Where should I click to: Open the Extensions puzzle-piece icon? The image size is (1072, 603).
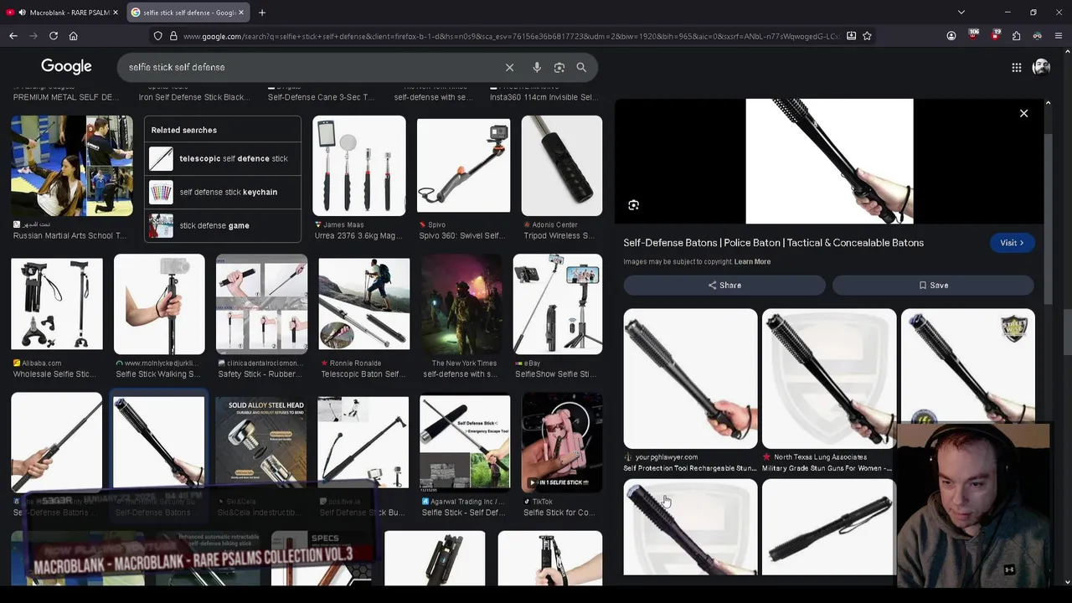click(x=1016, y=36)
